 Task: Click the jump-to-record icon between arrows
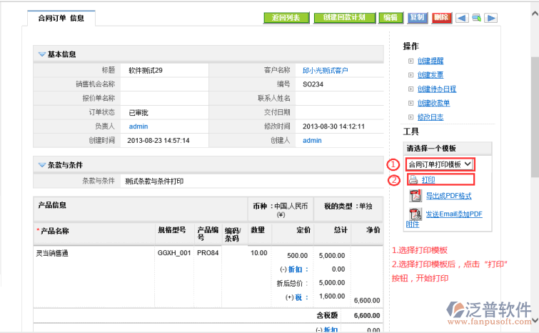pyautogui.click(x=476, y=18)
